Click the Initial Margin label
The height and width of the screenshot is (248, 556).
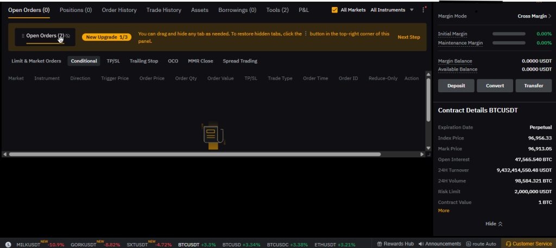point(452,34)
